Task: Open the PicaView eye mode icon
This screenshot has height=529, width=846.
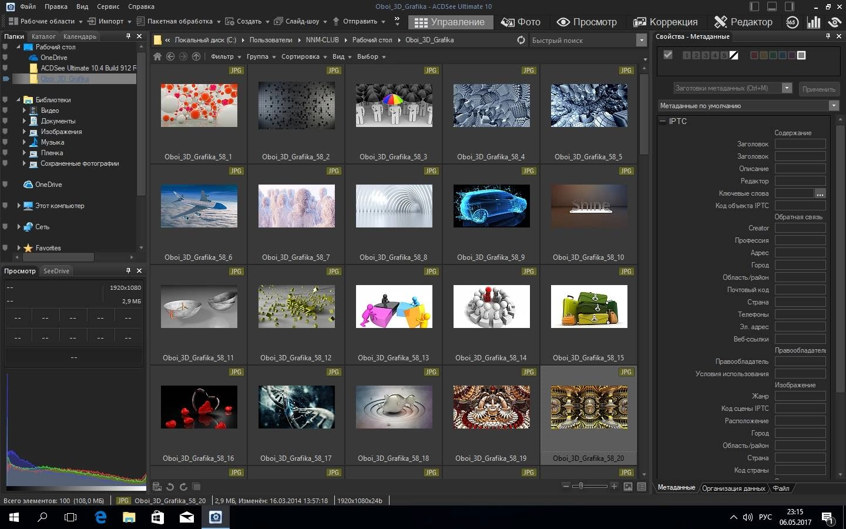Action: click(834, 22)
